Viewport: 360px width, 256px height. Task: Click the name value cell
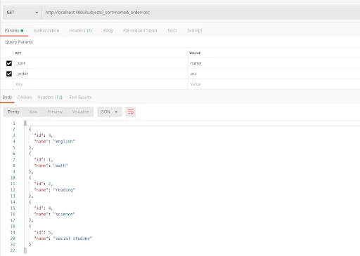tap(274, 63)
